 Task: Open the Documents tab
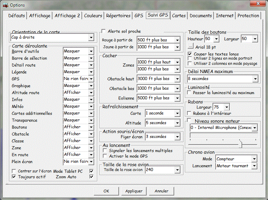point(201,16)
